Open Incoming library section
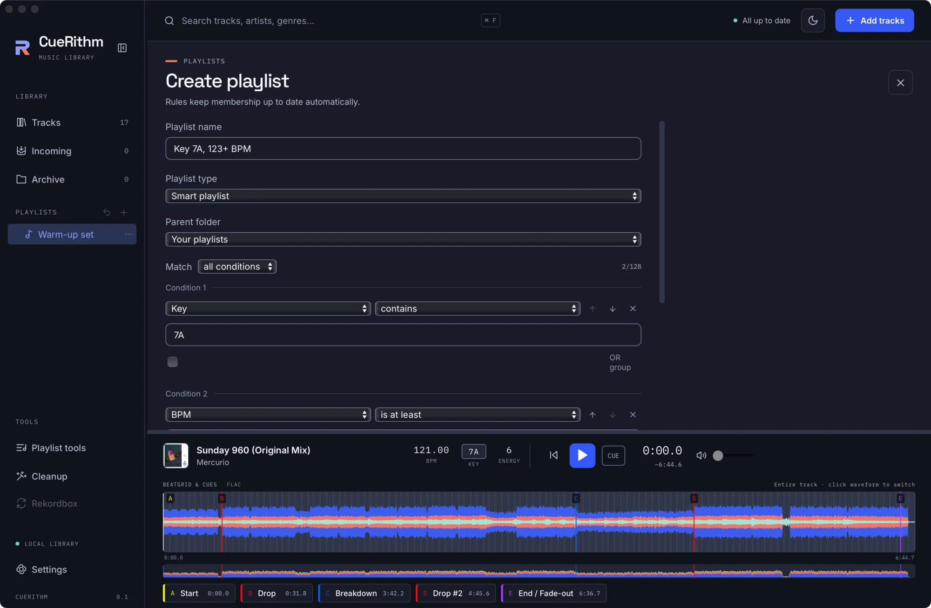Image resolution: width=931 pixels, height=608 pixels. point(72,151)
